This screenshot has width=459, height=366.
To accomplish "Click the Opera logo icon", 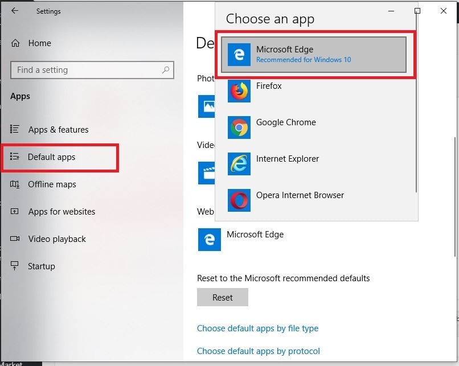I will pyautogui.click(x=239, y=200).
